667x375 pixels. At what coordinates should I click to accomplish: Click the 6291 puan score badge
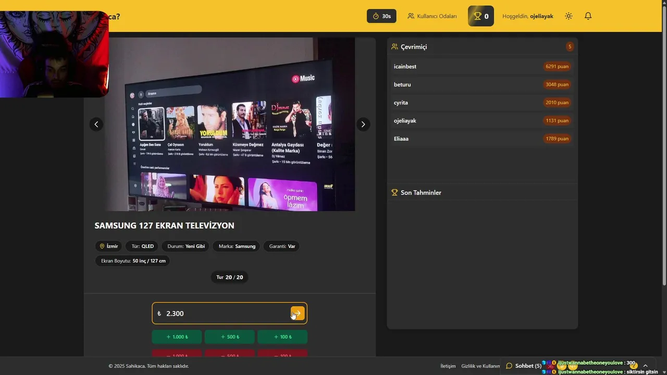[x=557, y=66]
